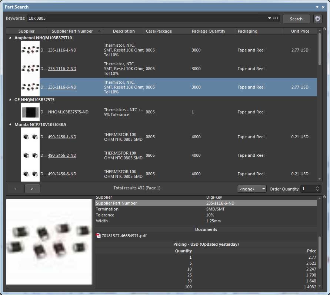Sort by Supplier Part Number column
Screen dimensions: 330x295
(x=72, y=31)
